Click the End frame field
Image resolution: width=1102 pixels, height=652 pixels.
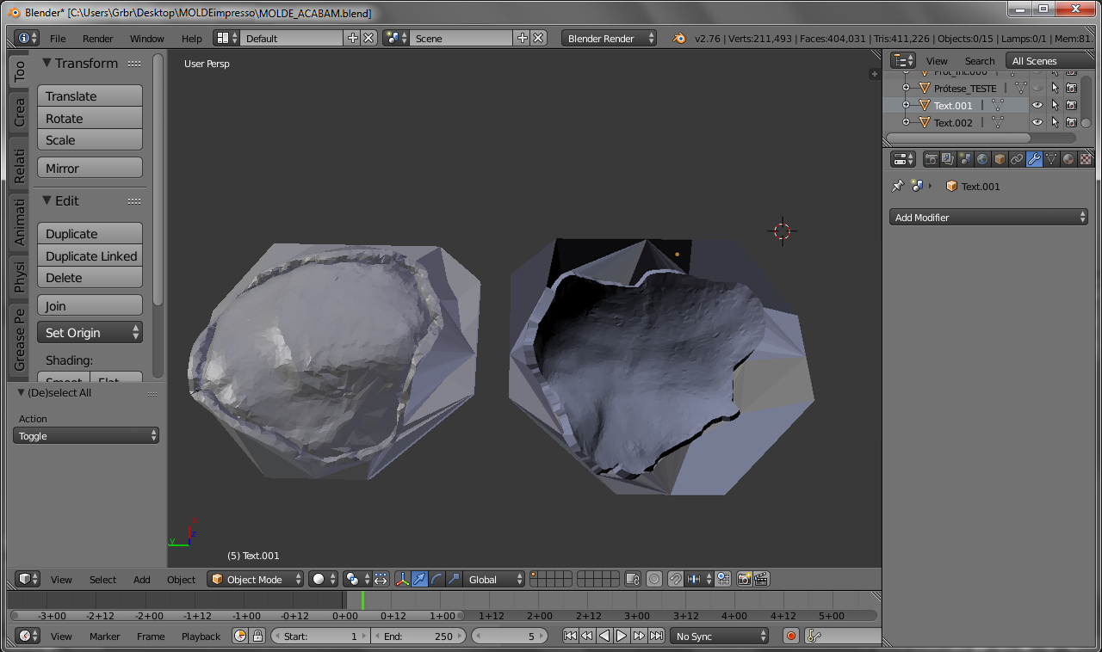(x=419, y=636)
